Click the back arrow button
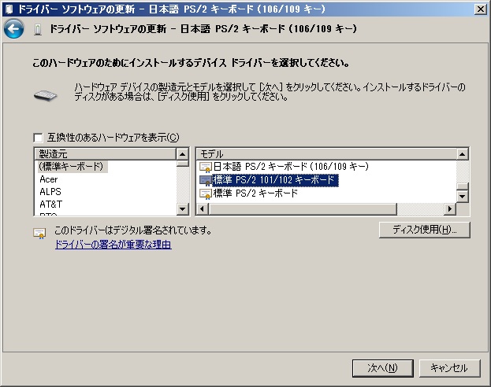This screenshot has height=387, width=491. pyautogui.click(x=13, y=29)
